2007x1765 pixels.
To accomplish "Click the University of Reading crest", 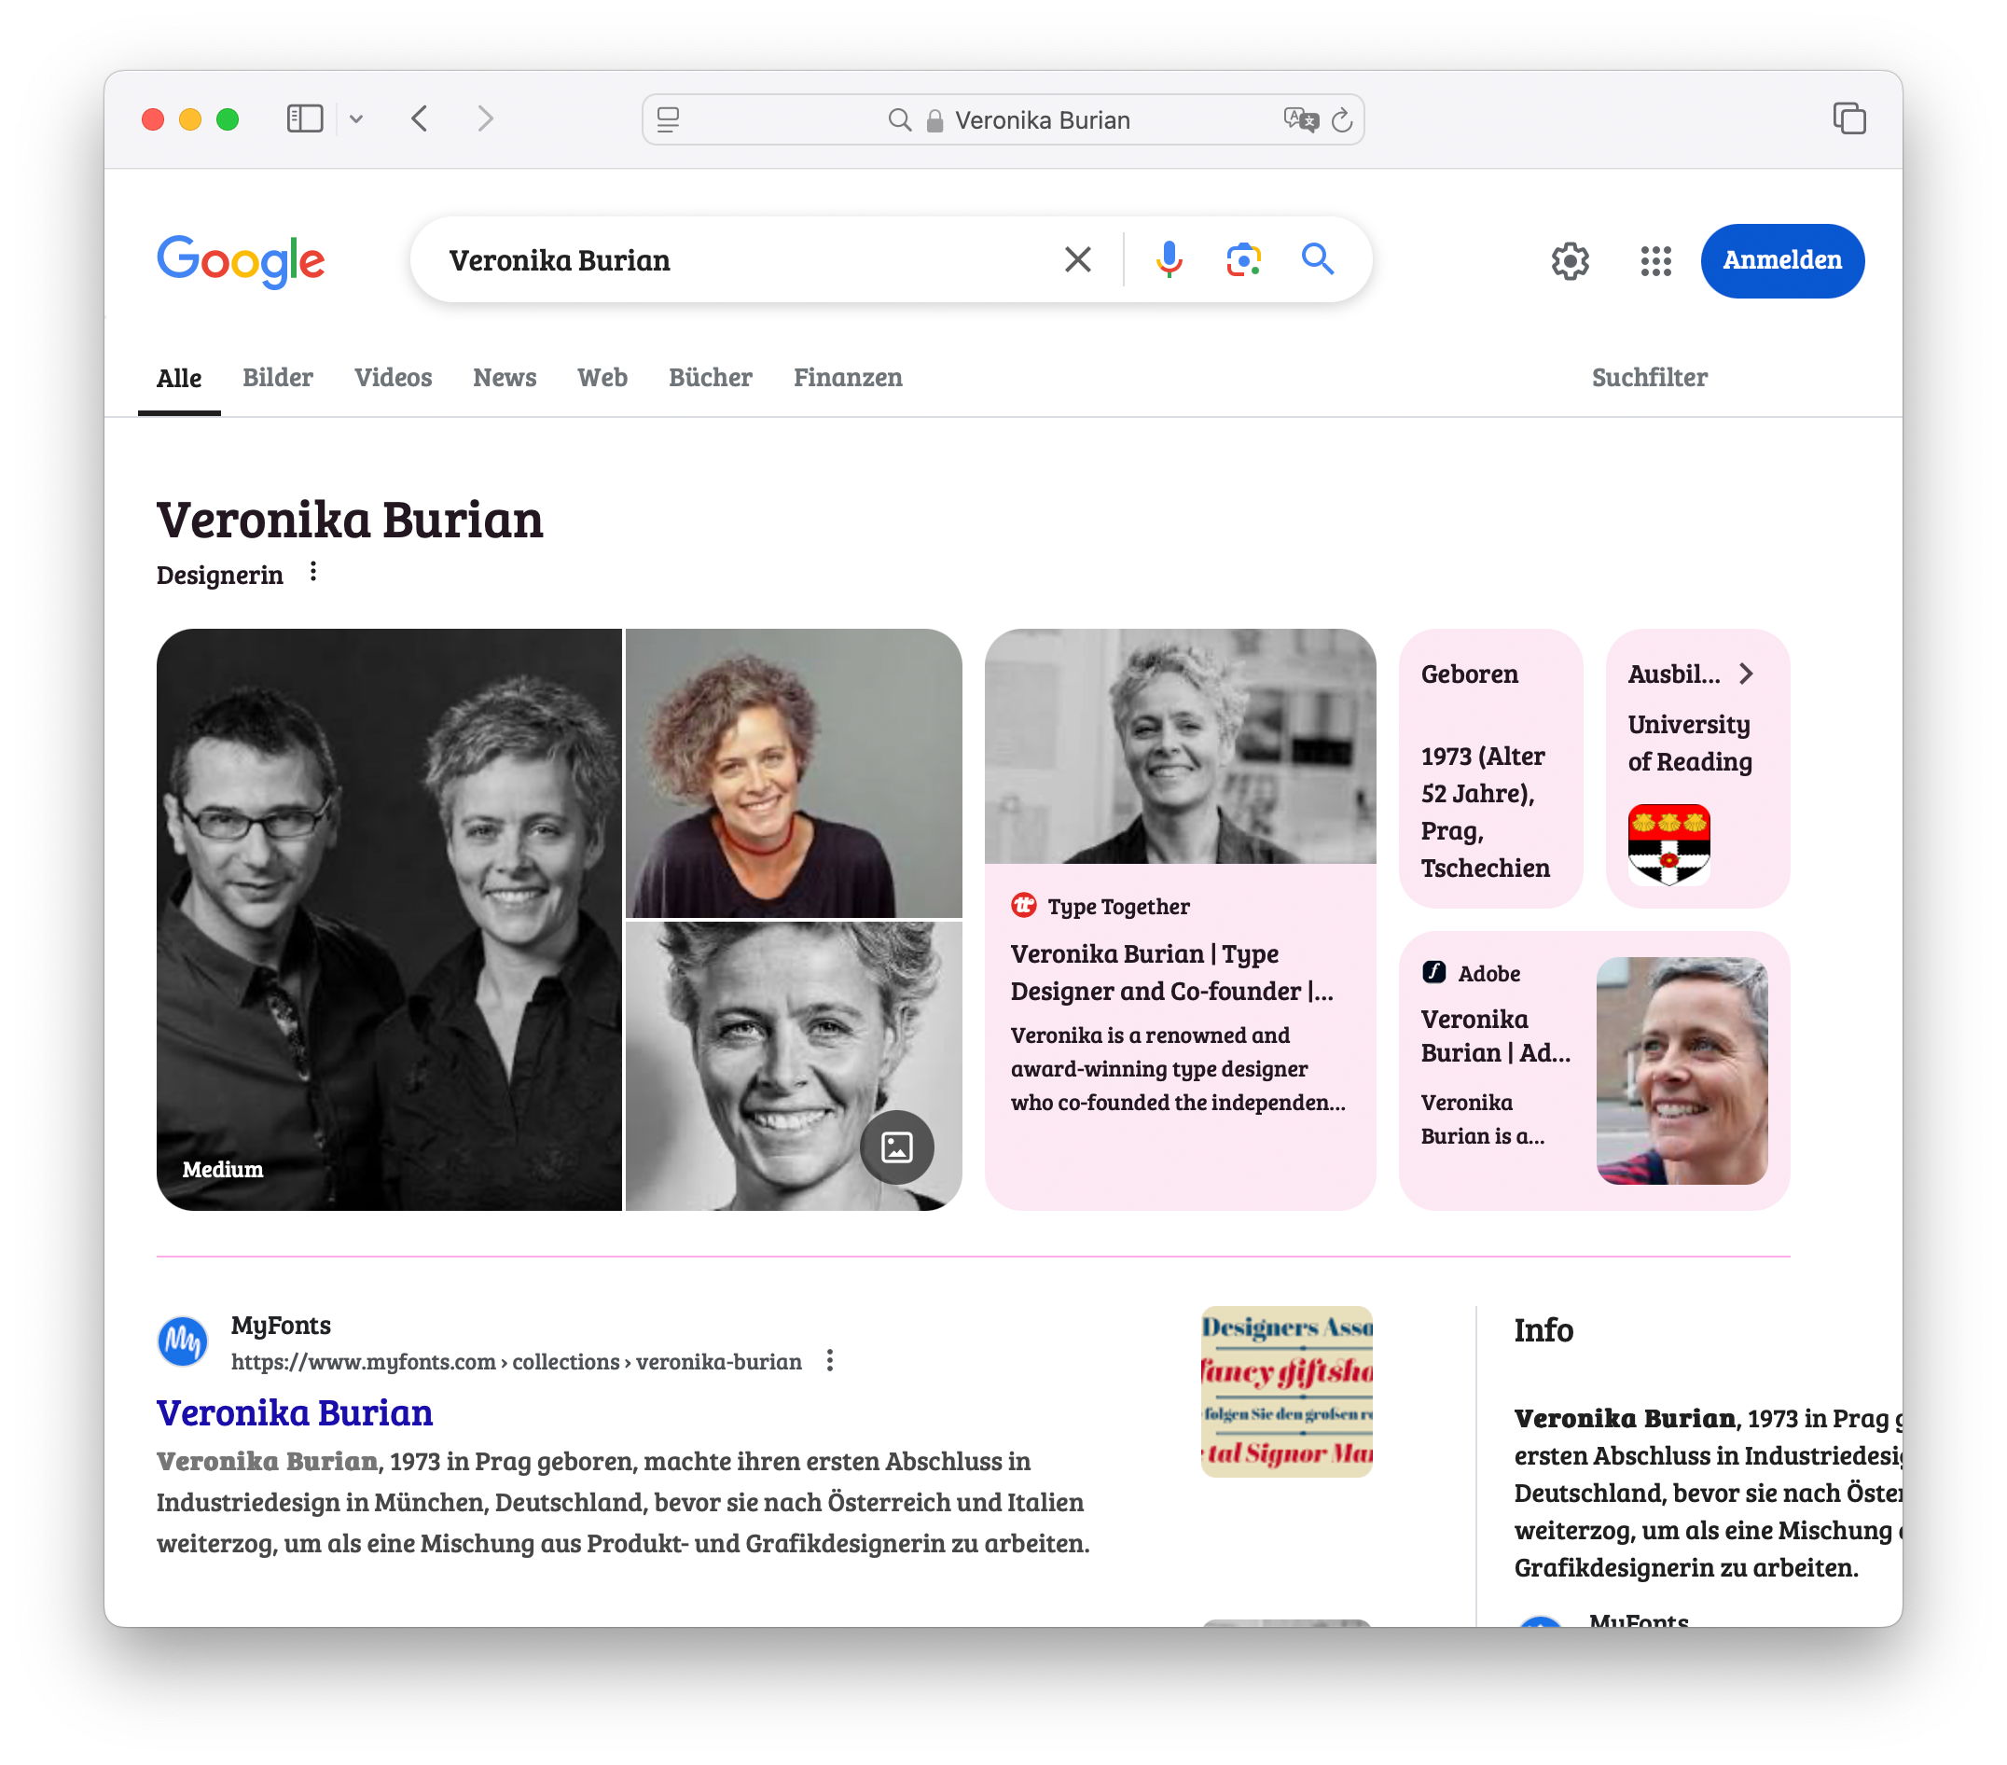I will [1668, 844].
